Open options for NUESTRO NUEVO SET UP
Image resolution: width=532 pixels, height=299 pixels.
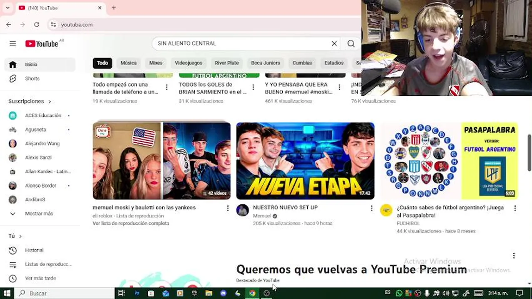[x=371, y=208]
